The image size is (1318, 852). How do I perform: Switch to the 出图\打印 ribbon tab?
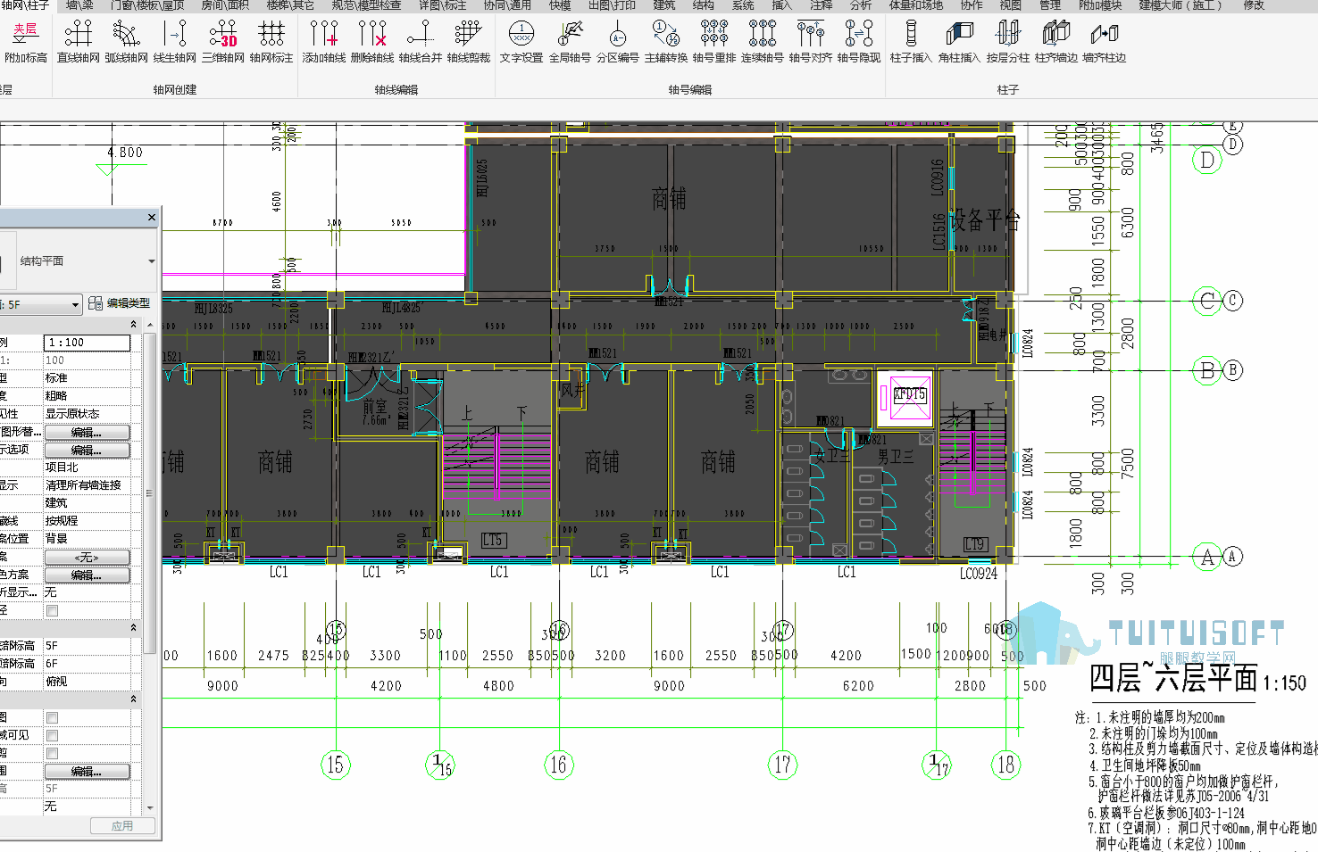point(612,5)
